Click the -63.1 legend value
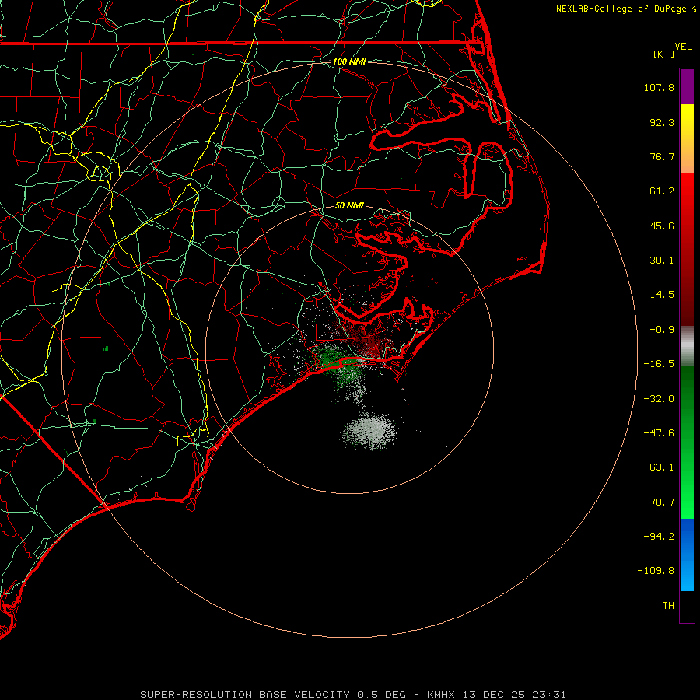Image resolution: width=700 pixels, height=700 pixels. click(659, 467)
